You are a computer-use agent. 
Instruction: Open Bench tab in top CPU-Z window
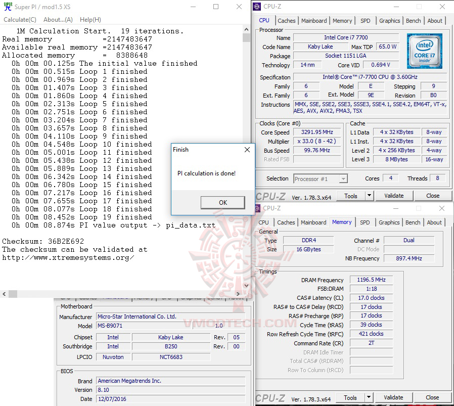pos(413,21)
